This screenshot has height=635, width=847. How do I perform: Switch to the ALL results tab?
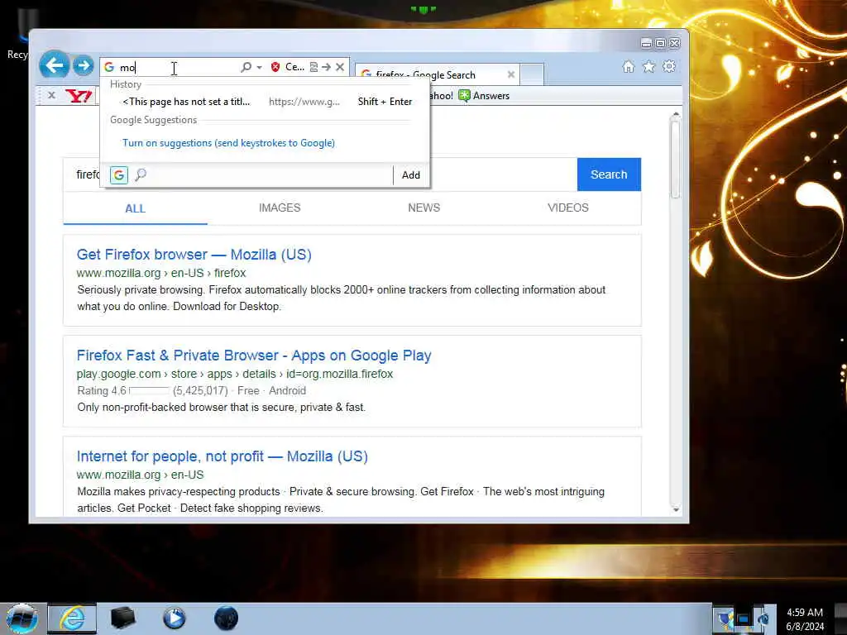click(x=135, y=208)
